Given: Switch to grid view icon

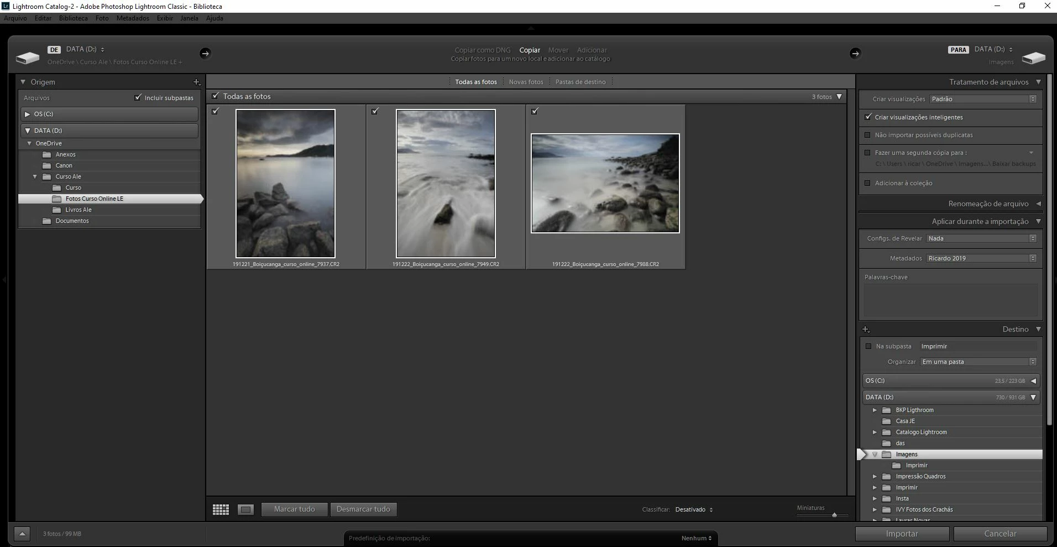Looking at the screenshot, I should pos(221,509).
